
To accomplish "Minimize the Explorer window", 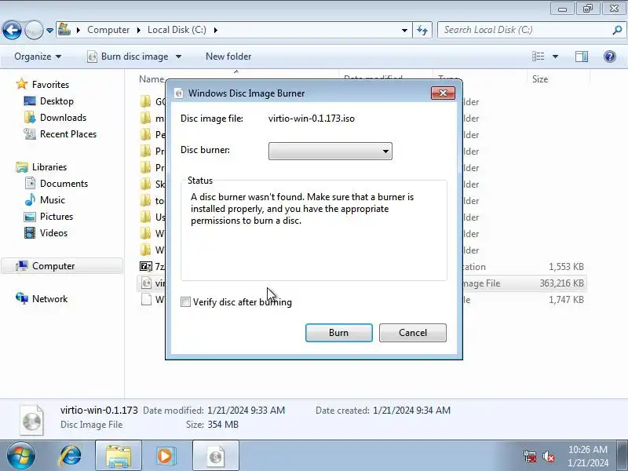I will (563, 8).
